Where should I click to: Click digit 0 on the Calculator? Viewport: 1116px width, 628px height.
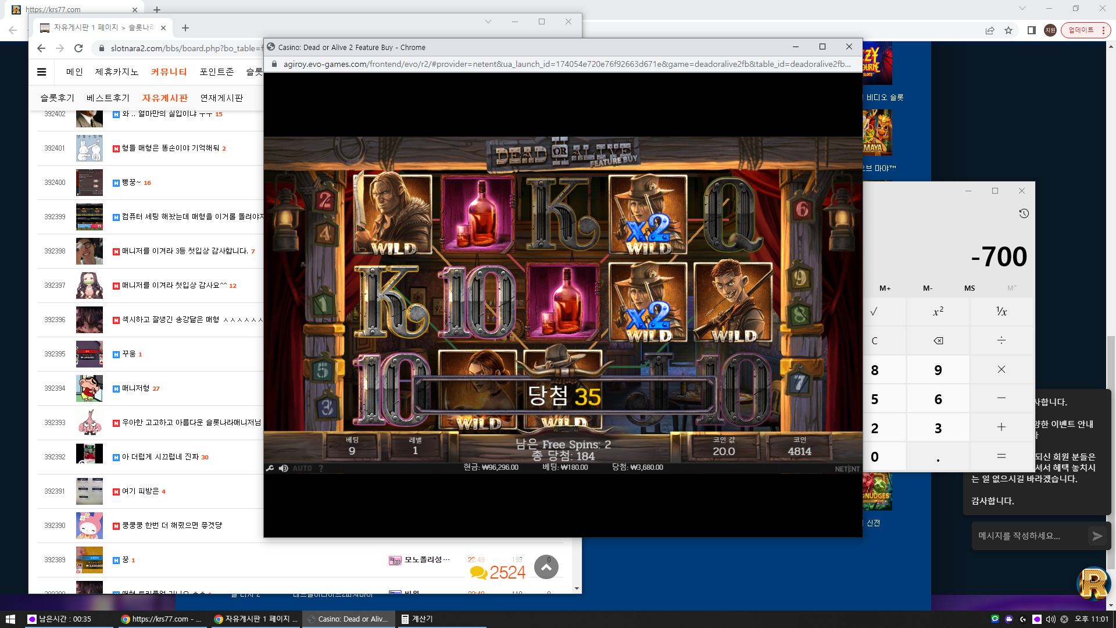874,456
